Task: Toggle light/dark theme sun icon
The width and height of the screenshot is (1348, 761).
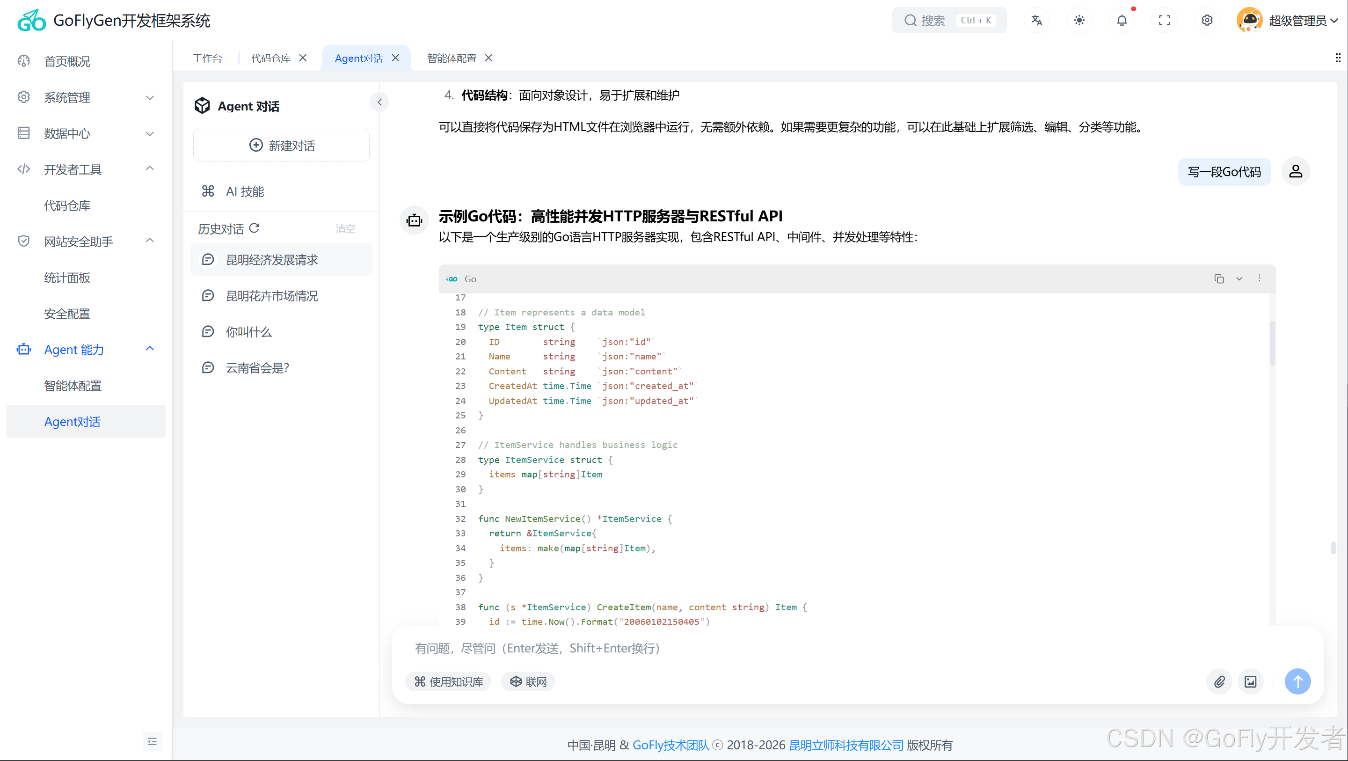Action: tap(1079, 21)
